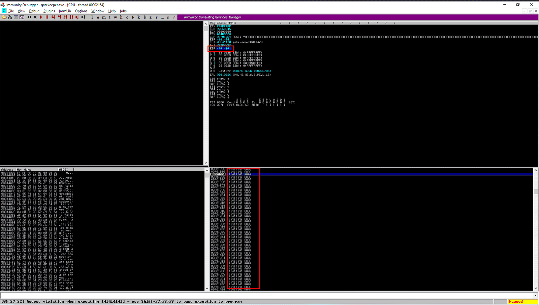Screen dimensions: 539x305
Task: Run the program with the red play icon
Action: tap(41, 17)
